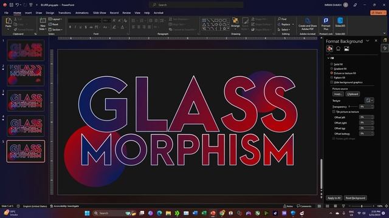Open the Fill & Line paint bucket tab

(329, 48)
